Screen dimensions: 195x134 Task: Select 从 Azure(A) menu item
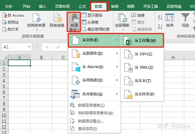[94, 67]
